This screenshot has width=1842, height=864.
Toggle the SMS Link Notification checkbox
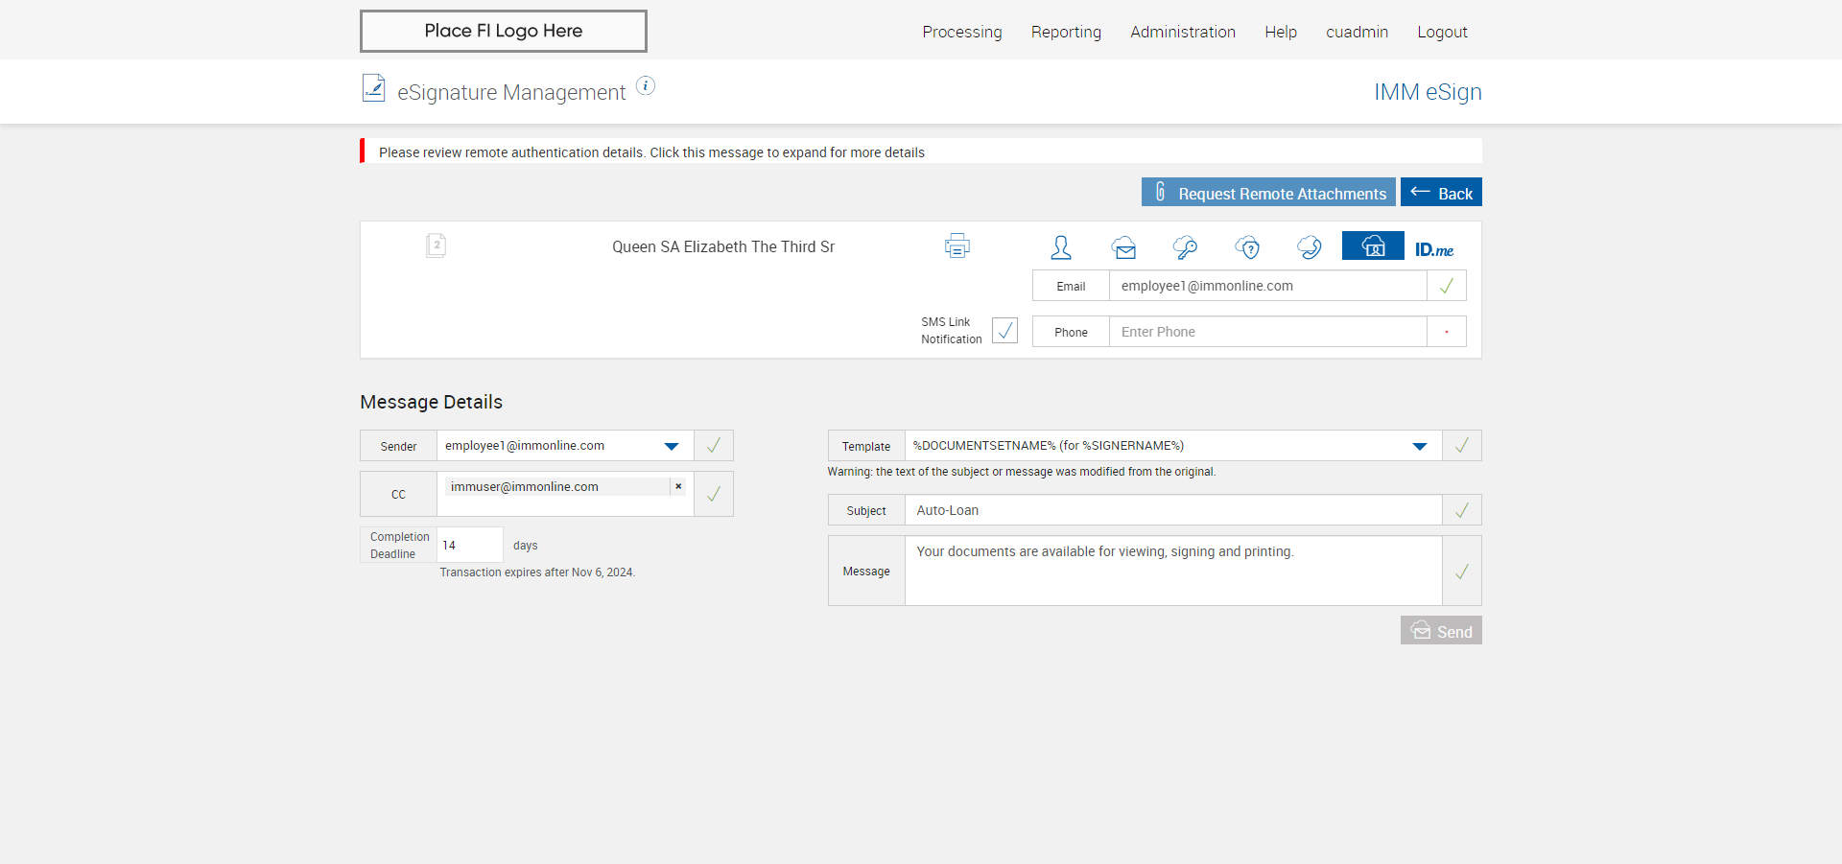pyautogui.click(x=1004, y=331)
